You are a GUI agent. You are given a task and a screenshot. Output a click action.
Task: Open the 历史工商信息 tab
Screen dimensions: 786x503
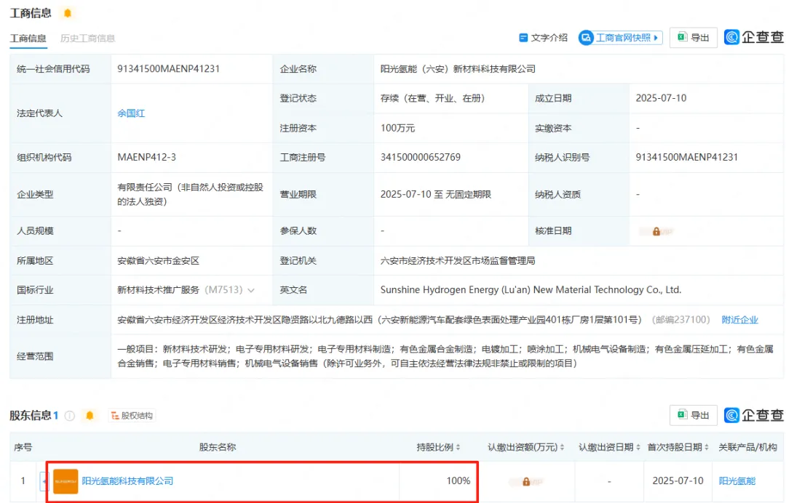[88, 38]
